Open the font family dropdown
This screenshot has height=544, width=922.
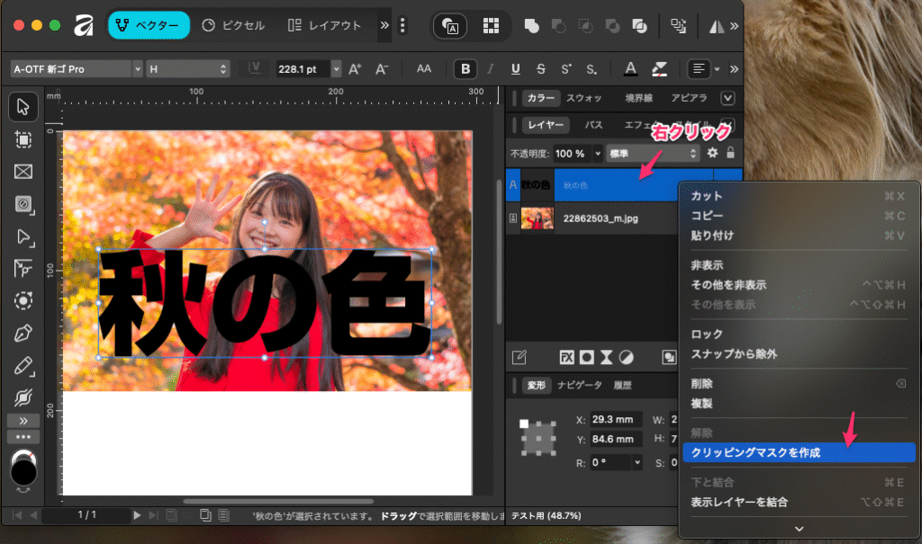77,68
